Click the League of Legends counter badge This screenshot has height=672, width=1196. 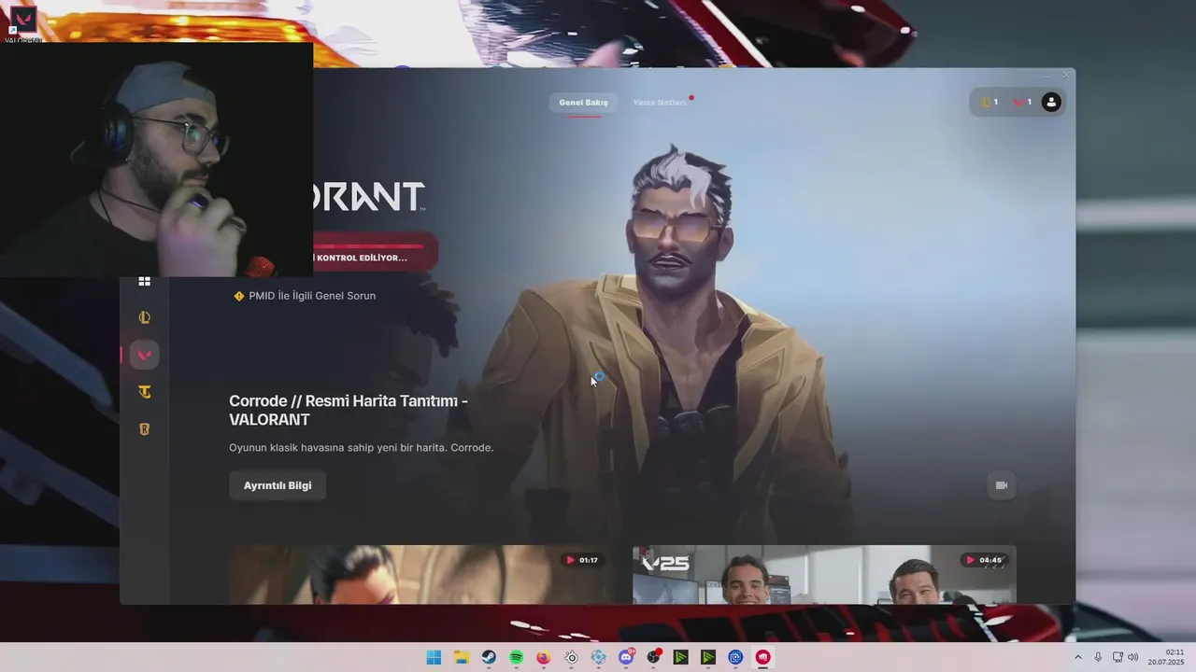[989, 102]
